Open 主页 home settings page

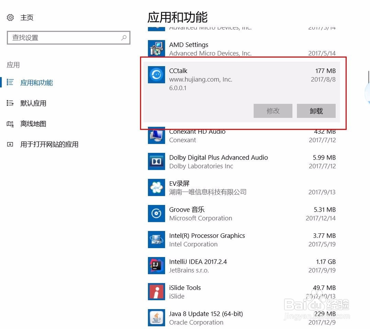click(27, 17)
